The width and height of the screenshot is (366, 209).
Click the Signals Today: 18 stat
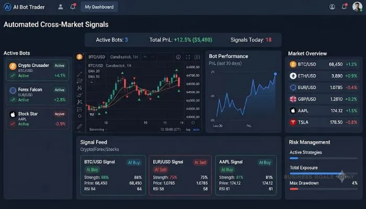click(251, 40)
